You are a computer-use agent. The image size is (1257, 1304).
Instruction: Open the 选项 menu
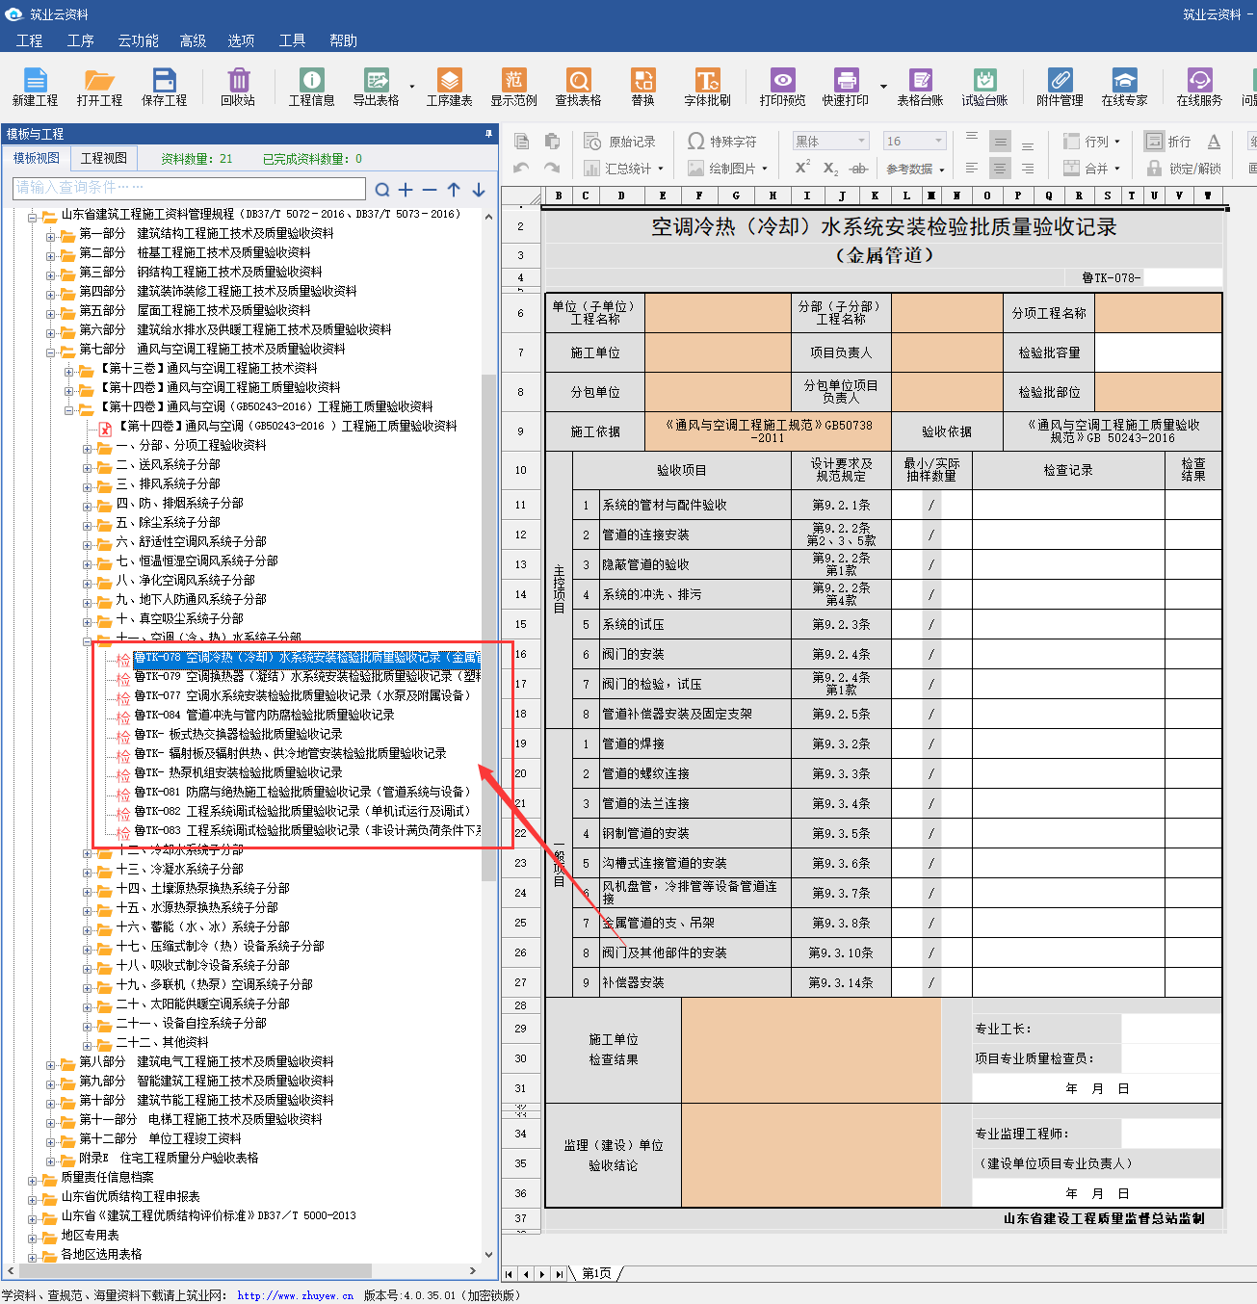click(242, 40)
